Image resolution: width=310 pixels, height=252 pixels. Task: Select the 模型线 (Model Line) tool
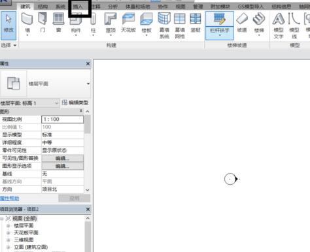(294, 25)
